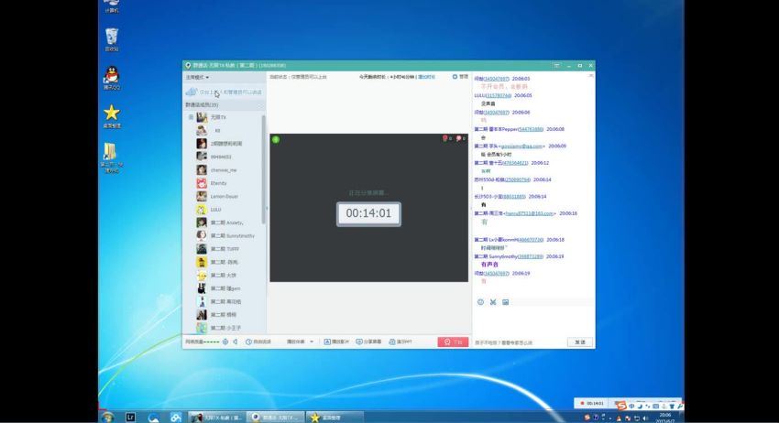779x423 pixels.
Task: Click the Lemon-Douer member avatar
Action: click(202, 196)
